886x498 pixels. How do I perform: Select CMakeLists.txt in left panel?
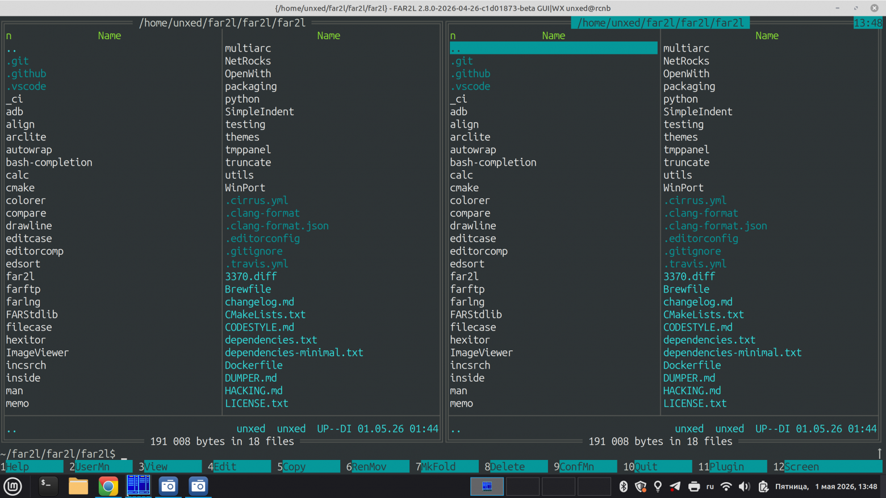click(265, 315)
